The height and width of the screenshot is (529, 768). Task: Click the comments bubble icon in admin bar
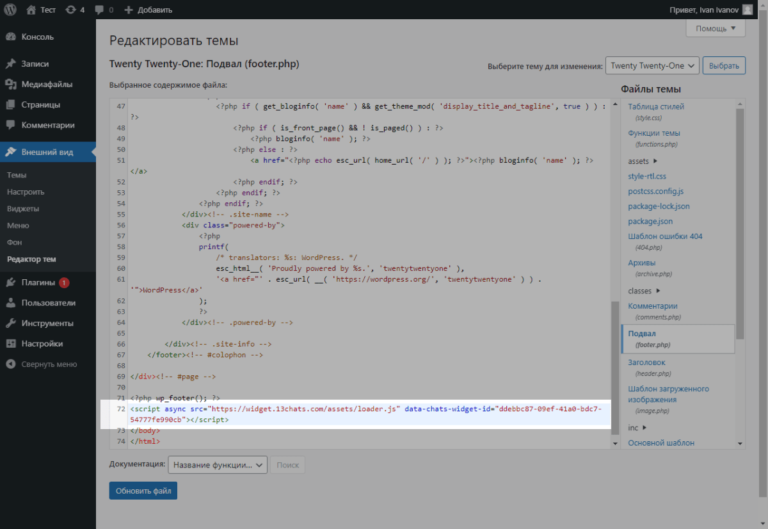click(100, 10)
